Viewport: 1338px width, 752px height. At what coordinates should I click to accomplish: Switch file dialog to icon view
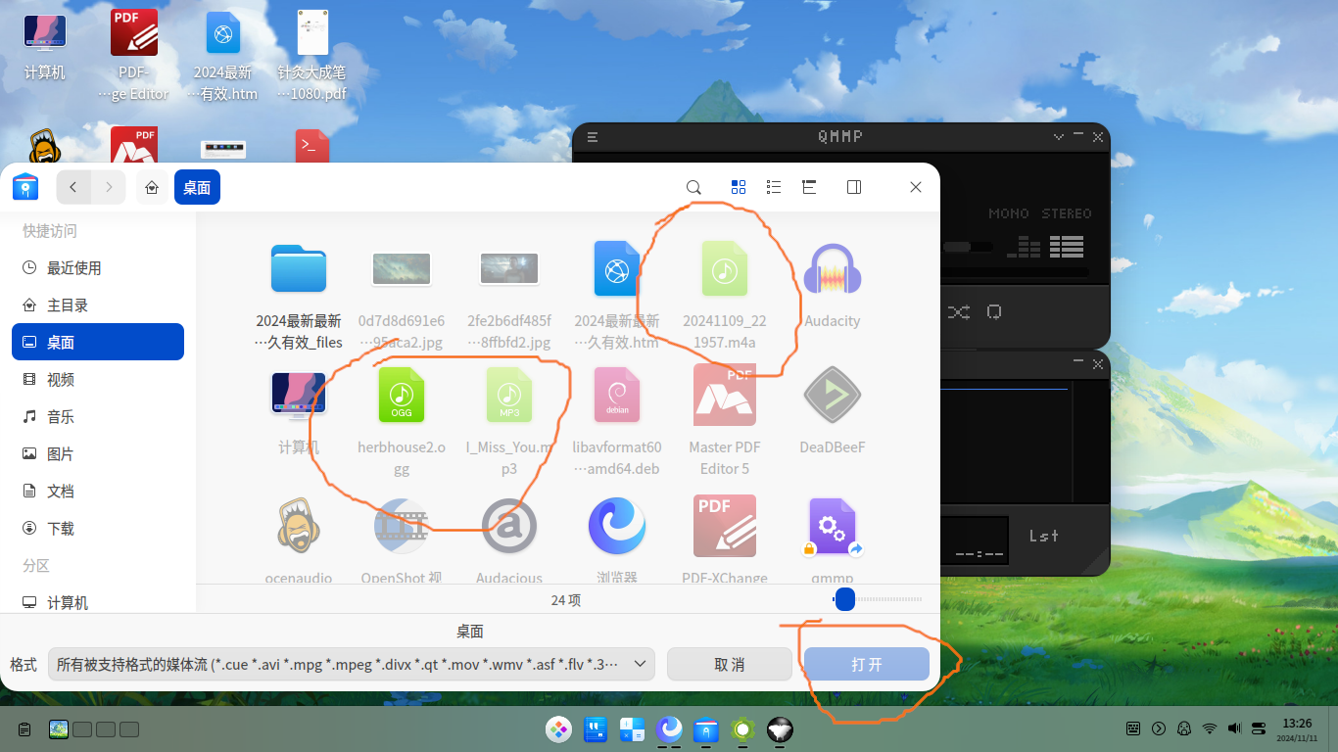[739, 187]
